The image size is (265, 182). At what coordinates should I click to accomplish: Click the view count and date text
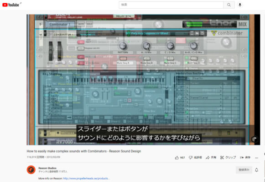tap(43, 157)
